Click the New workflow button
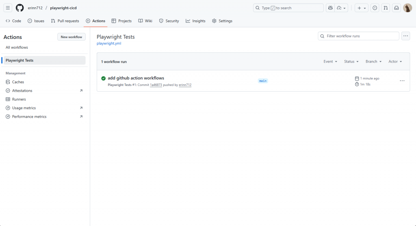416x226 pixels. (71, 37)
